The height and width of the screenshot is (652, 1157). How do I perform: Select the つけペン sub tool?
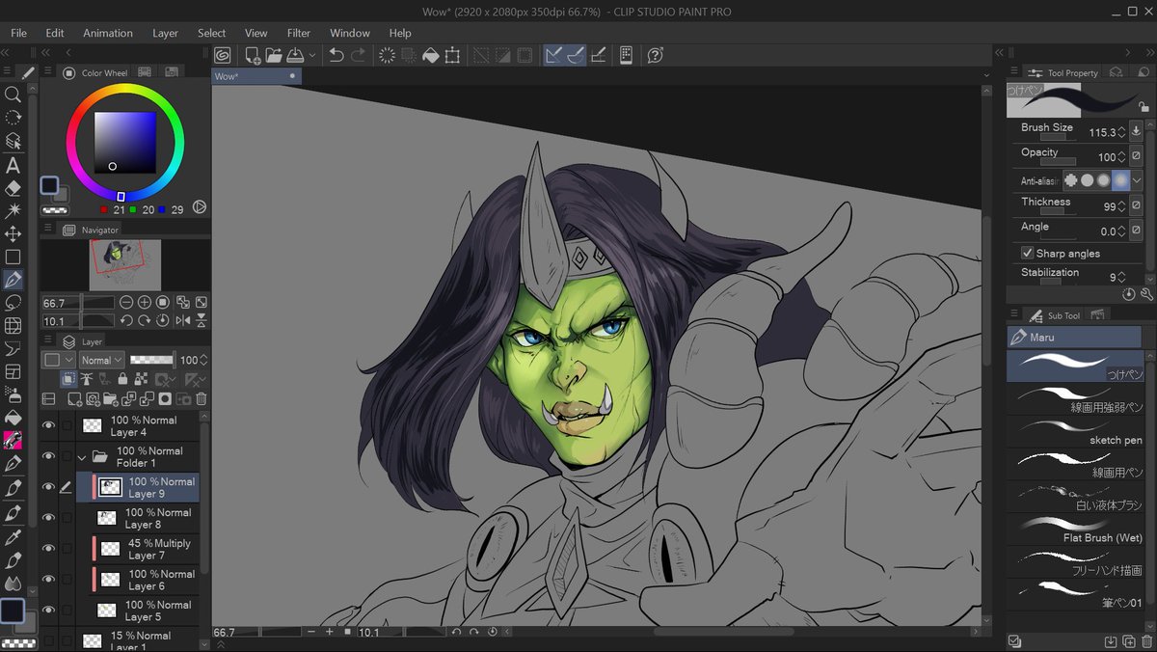[x=1076, y=366]
